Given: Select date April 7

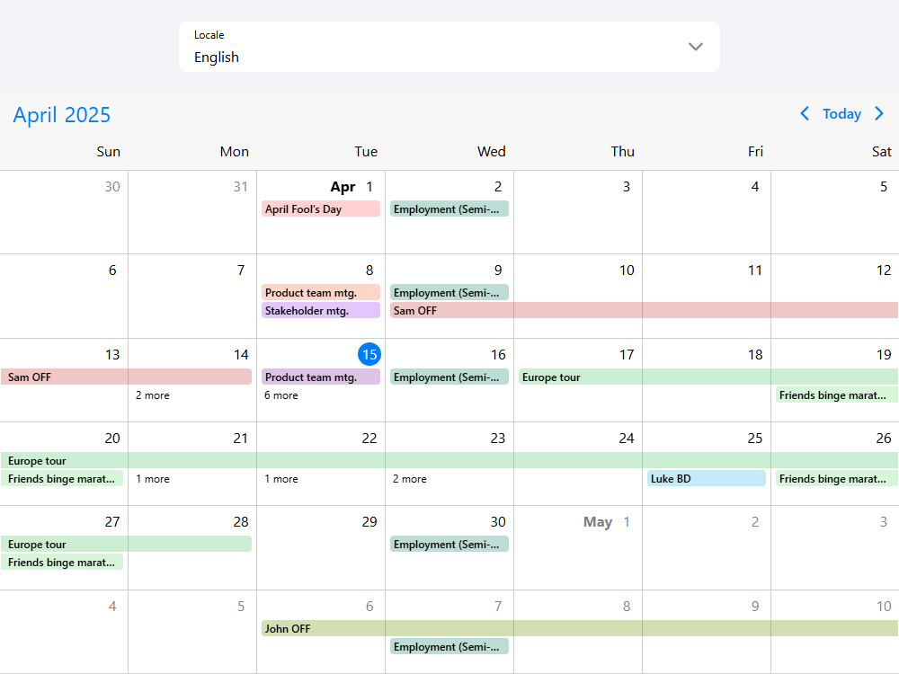Looking at the screenshot, I should 241,270.
